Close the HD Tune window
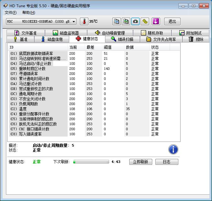Image resolution: width=212 pixels, height=201 pixels. click(x=204, y=6)
